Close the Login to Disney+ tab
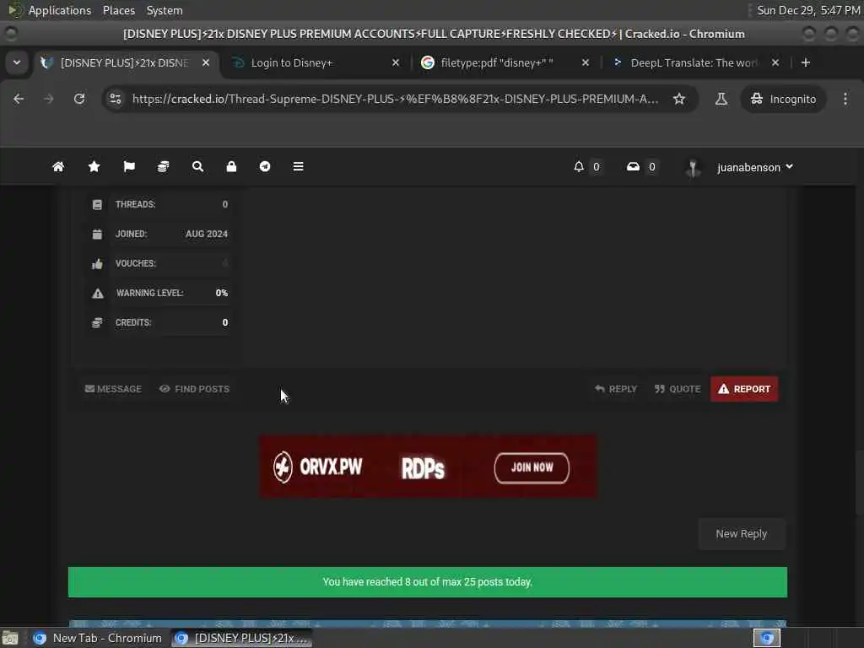Image resolution: width=864 pixels, height=648 pixels. [396, 62]
